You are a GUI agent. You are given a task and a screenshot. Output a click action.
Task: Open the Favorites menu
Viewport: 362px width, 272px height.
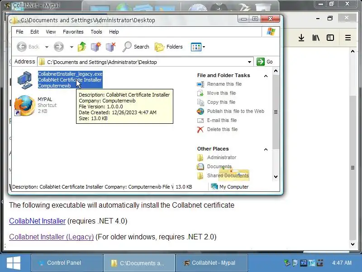coord(73,32)
